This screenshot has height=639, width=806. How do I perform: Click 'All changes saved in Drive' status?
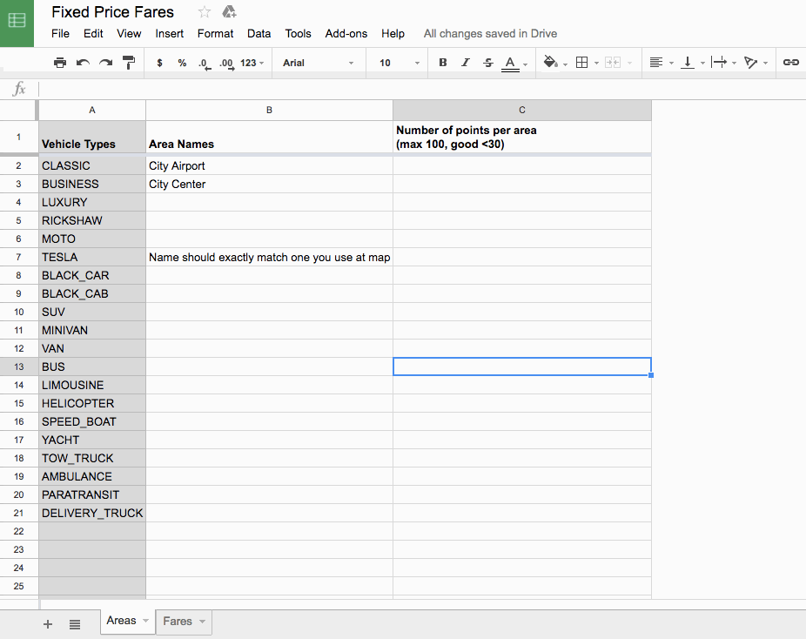click(490, 33)
